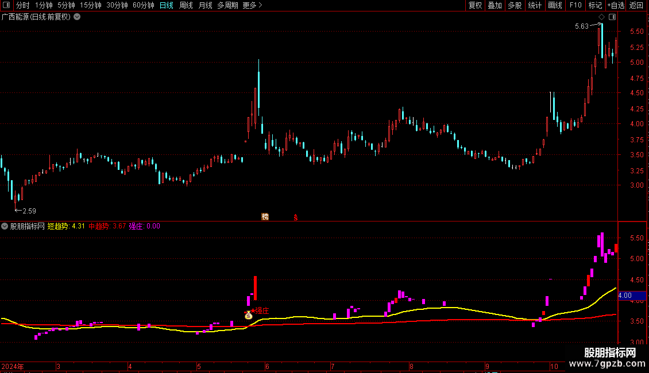Image resolution: width=649 pixels, height=373 pixels.
Task: Select the 5分钟 period tab
Action: click(x=66, y=5)
